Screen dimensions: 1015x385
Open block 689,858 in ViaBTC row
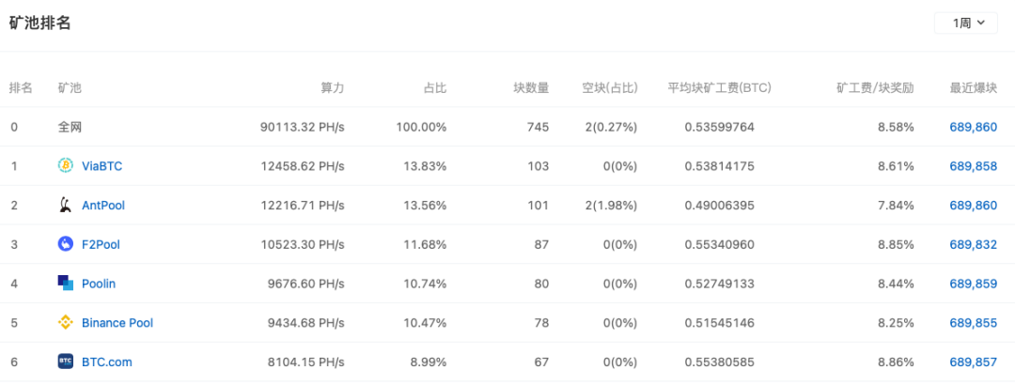click(x=973, y=166)
